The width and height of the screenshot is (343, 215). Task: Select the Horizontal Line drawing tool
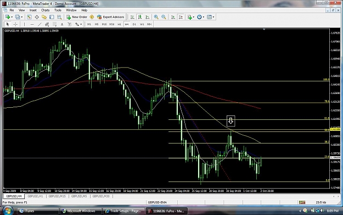(x=32, y=24)
